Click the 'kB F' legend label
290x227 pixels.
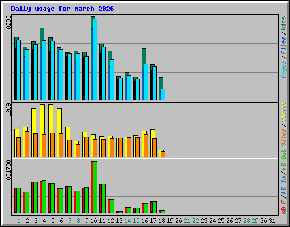pos(284,207)
